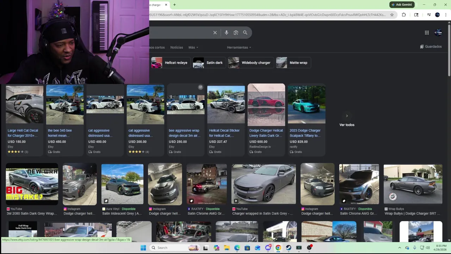This screenshot has width=451, height=254.
Task: Show hidden system tray icons
Action: coord(400,248)
